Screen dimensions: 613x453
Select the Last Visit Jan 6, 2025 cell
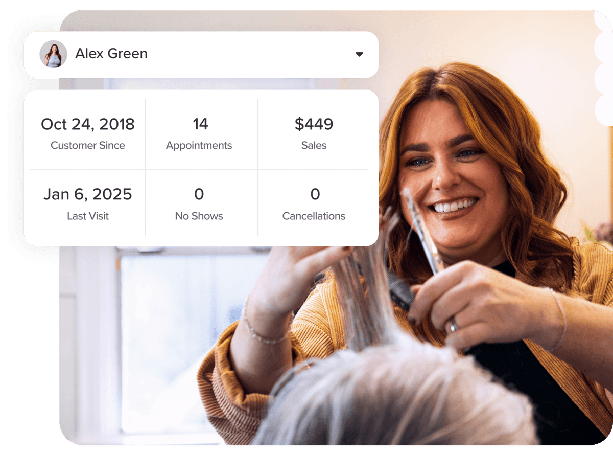point(88,203)
